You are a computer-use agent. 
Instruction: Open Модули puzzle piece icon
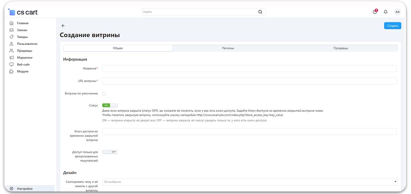12,71
